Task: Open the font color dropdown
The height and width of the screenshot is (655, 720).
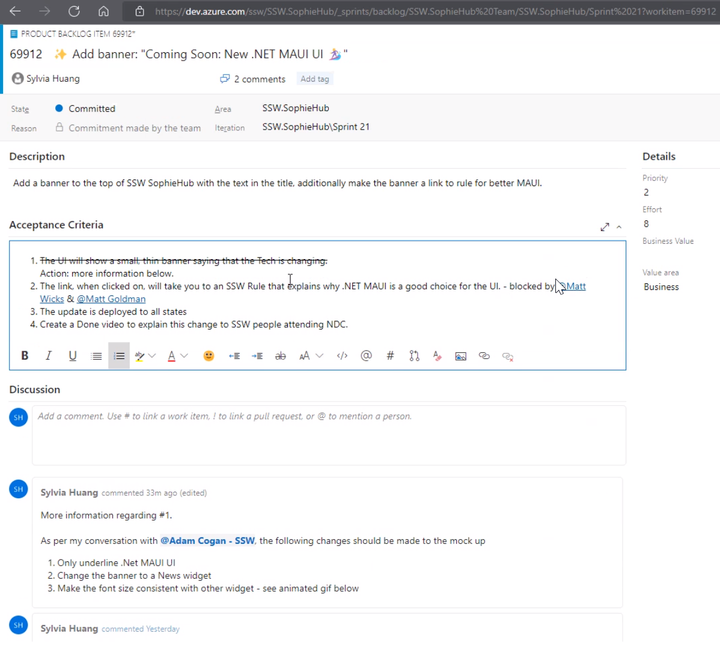Action: coord(185,356)
